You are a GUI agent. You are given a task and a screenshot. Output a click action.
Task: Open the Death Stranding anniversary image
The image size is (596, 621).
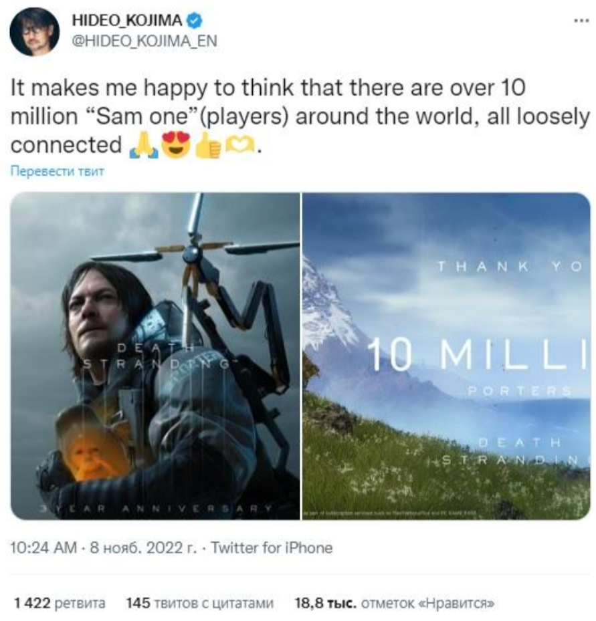pos(155,356)
